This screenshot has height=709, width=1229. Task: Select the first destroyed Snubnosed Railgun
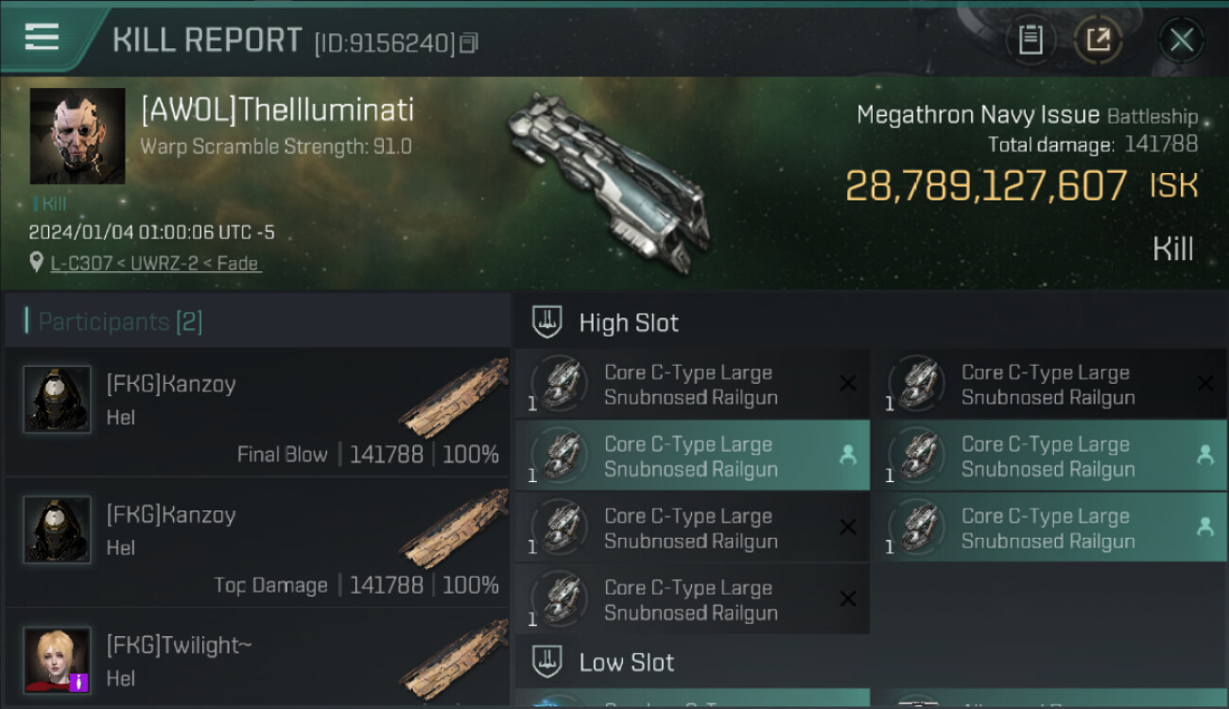(x=692, y=385)
